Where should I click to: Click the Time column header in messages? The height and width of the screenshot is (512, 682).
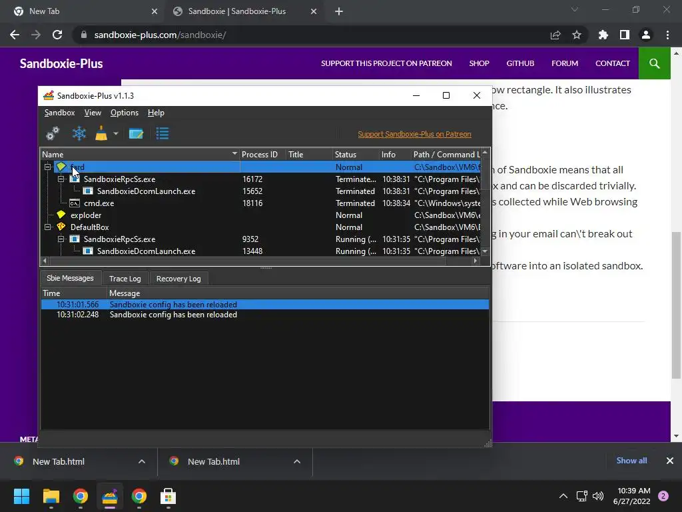[x=74, y=293]
